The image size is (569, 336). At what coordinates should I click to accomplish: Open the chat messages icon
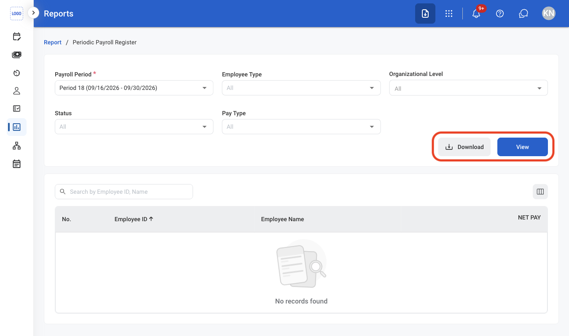pos(523,14)
